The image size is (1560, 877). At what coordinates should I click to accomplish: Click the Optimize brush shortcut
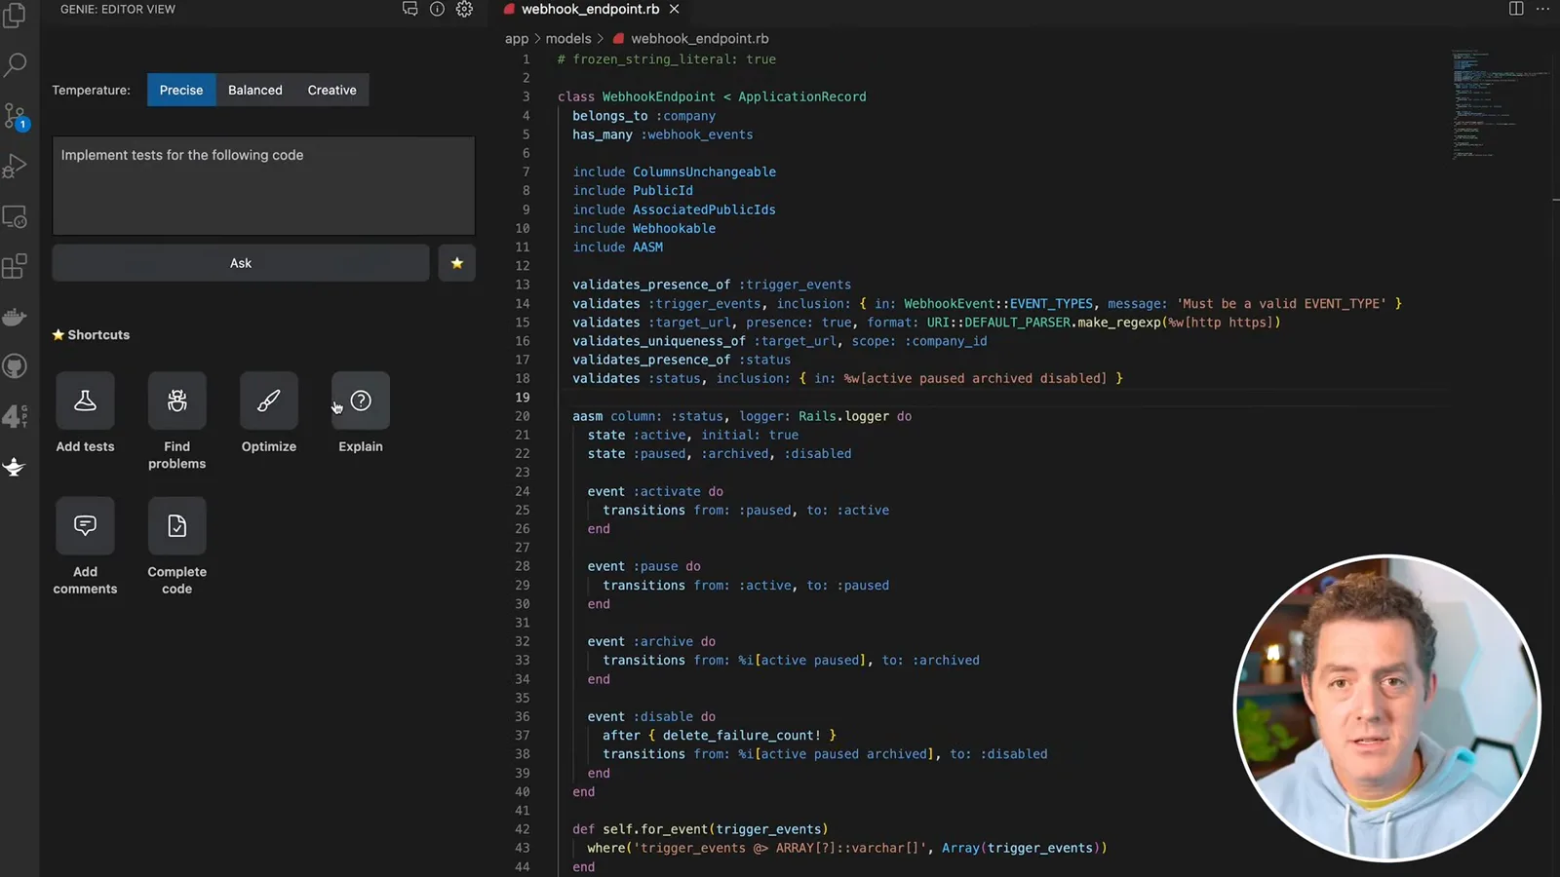pos(269,400)
